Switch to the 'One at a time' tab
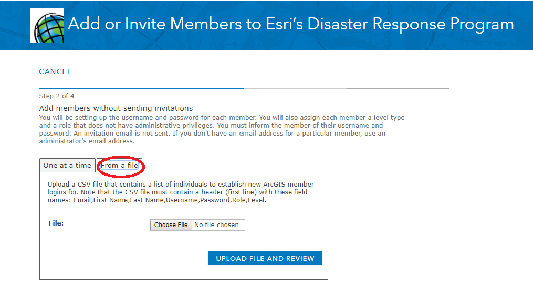Image resolution: width=533 pixels, height=287 pixels. pos(67,166)
